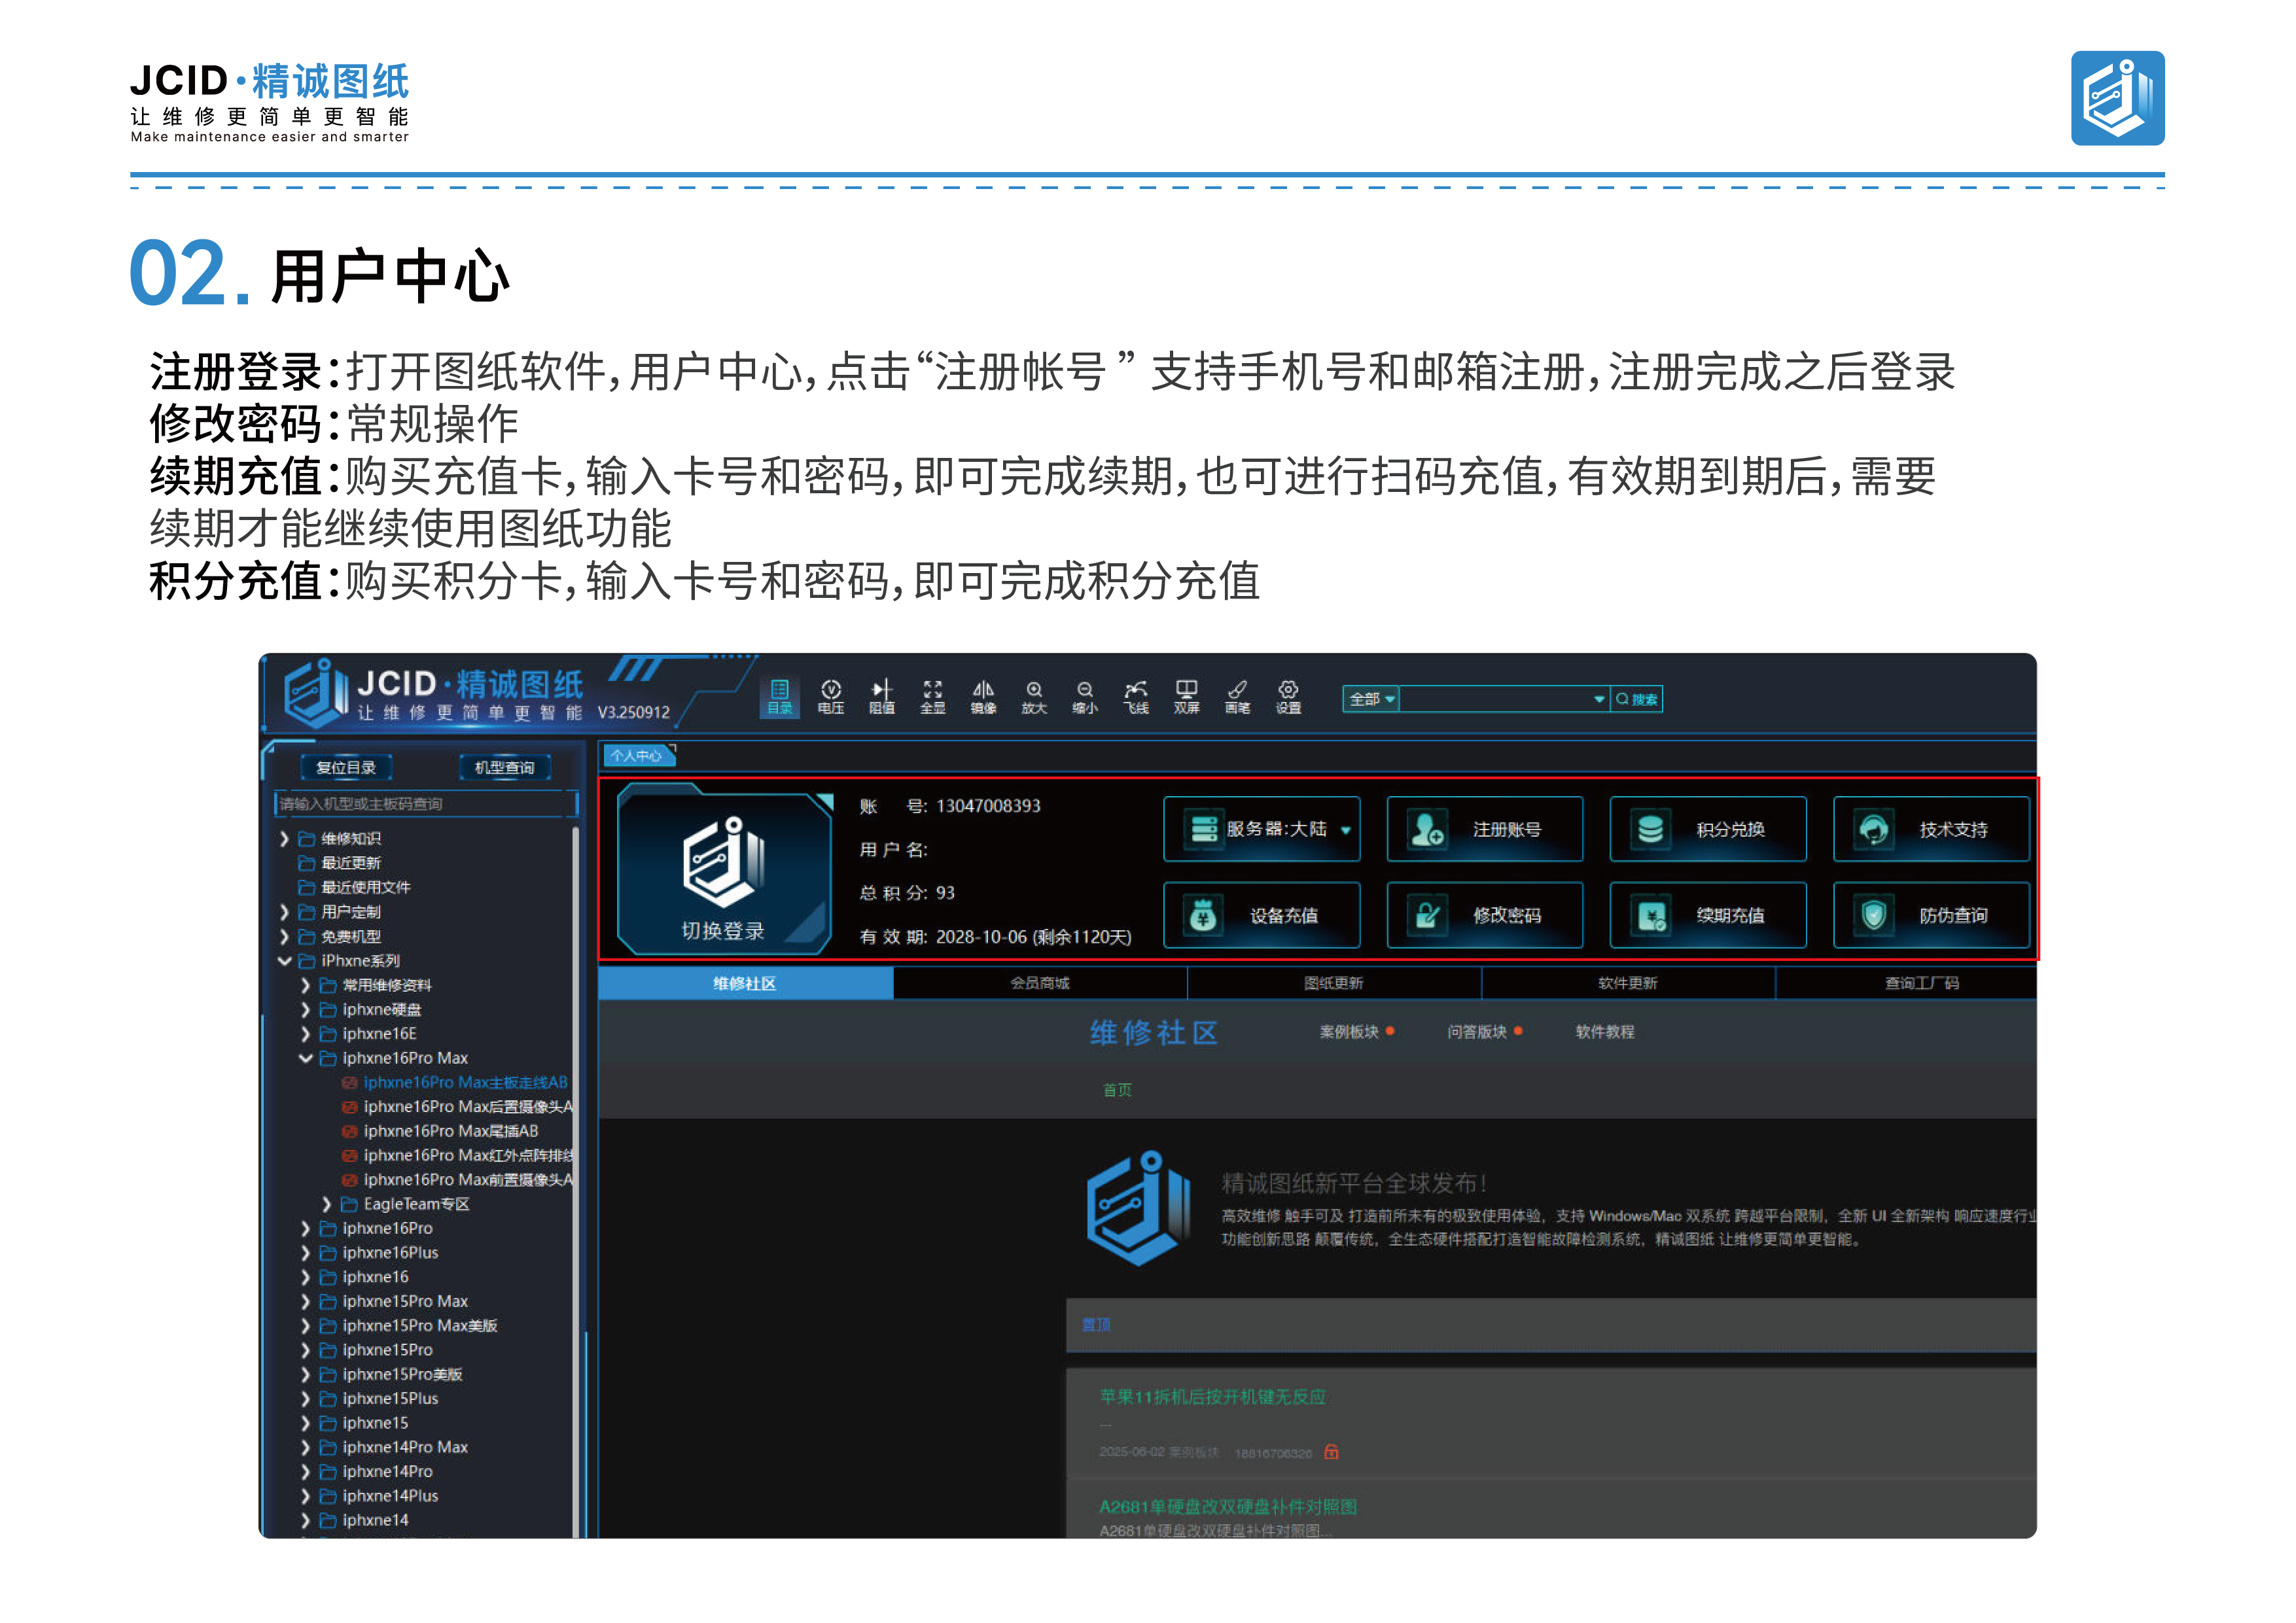
Task: Select the iphxne14Pro Max folder
Action: pos(394,1447)
